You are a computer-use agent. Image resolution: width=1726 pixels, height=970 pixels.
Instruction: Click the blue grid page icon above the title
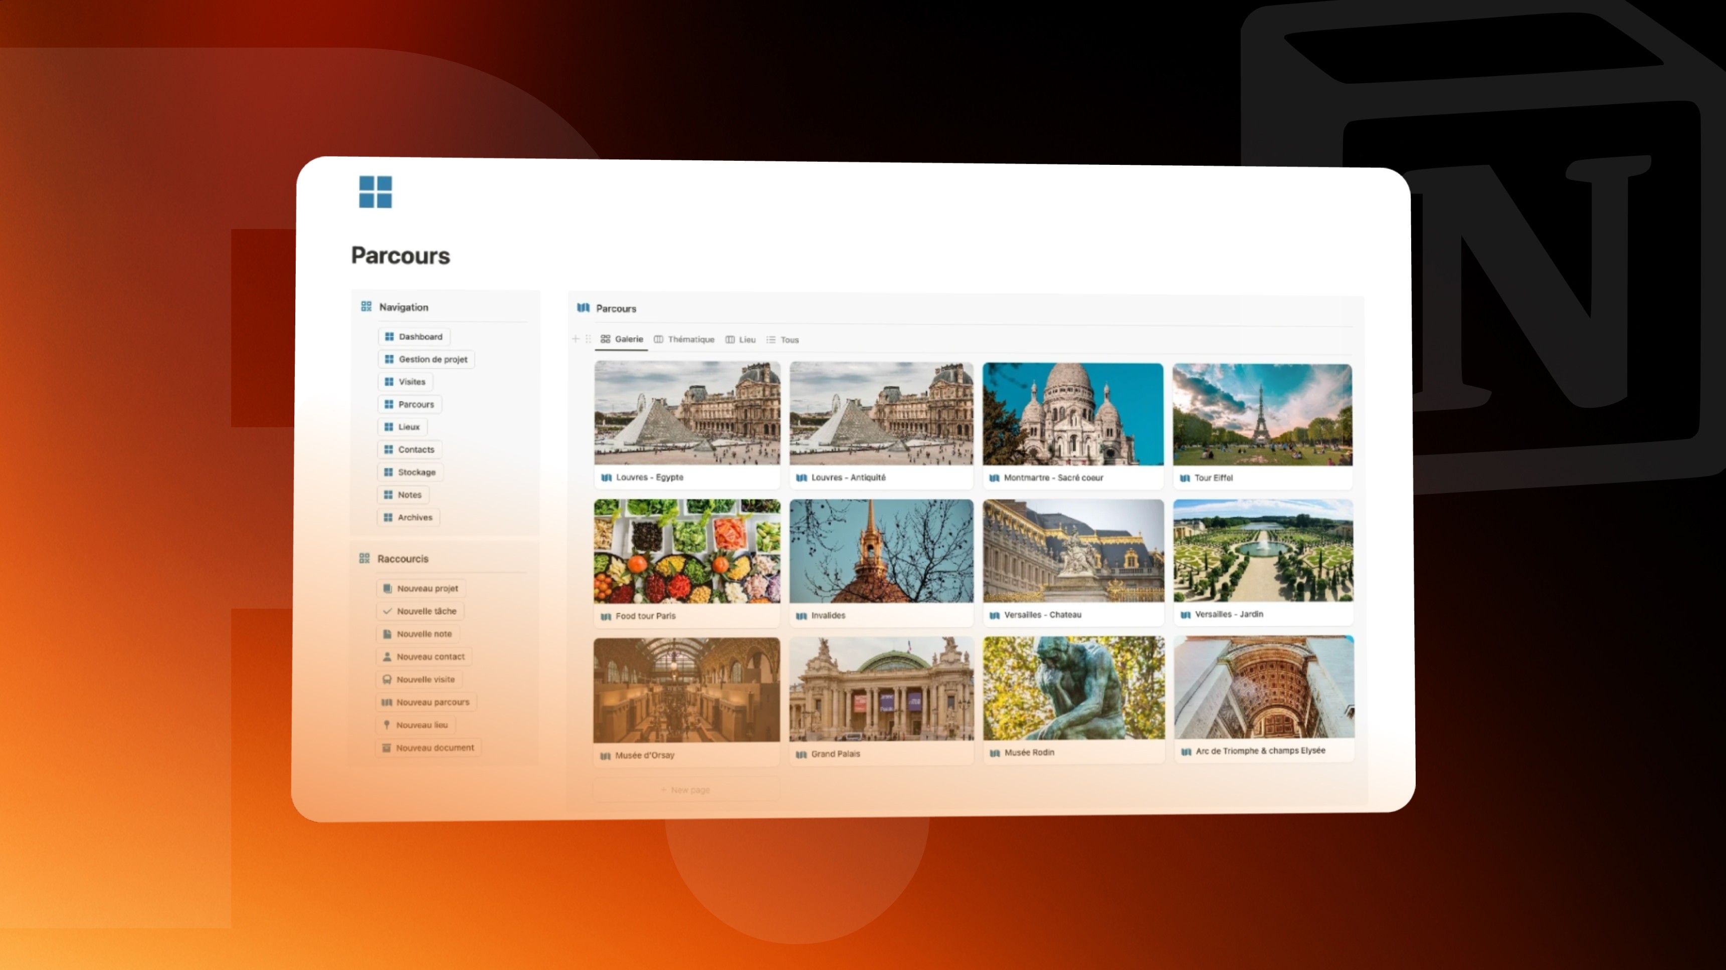[x=375, y=192]
